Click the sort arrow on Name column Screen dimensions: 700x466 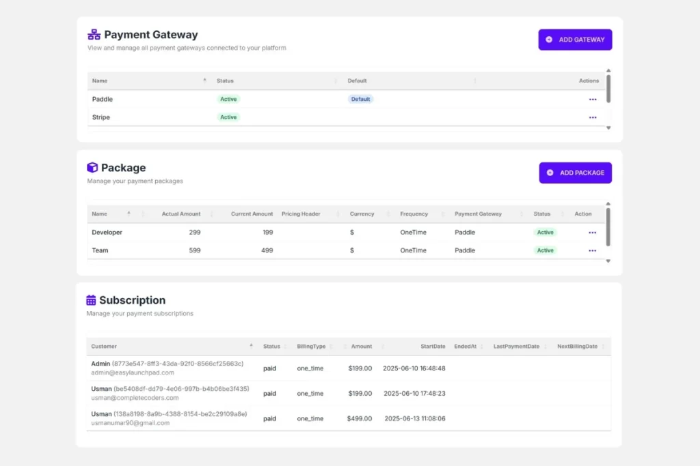pyautogui.click(x=204, y=81)
